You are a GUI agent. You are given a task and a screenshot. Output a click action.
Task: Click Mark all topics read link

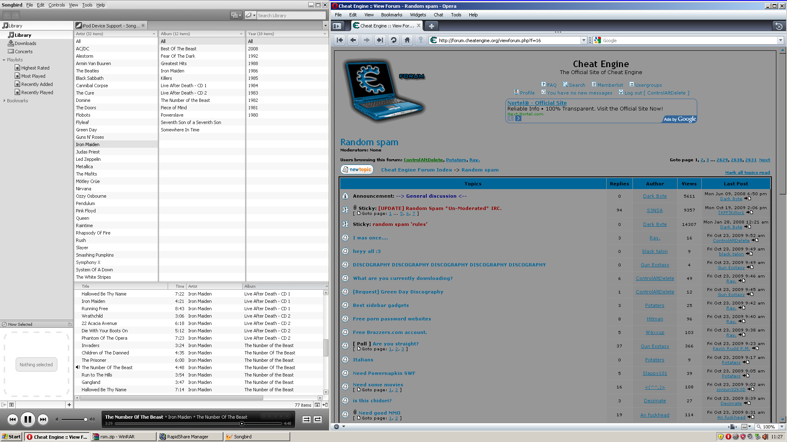click(x=747, y=172)
